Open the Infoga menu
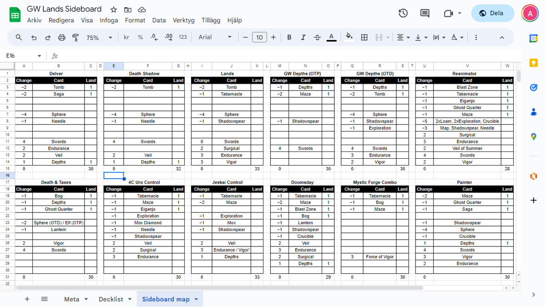 tap(109, 20)
